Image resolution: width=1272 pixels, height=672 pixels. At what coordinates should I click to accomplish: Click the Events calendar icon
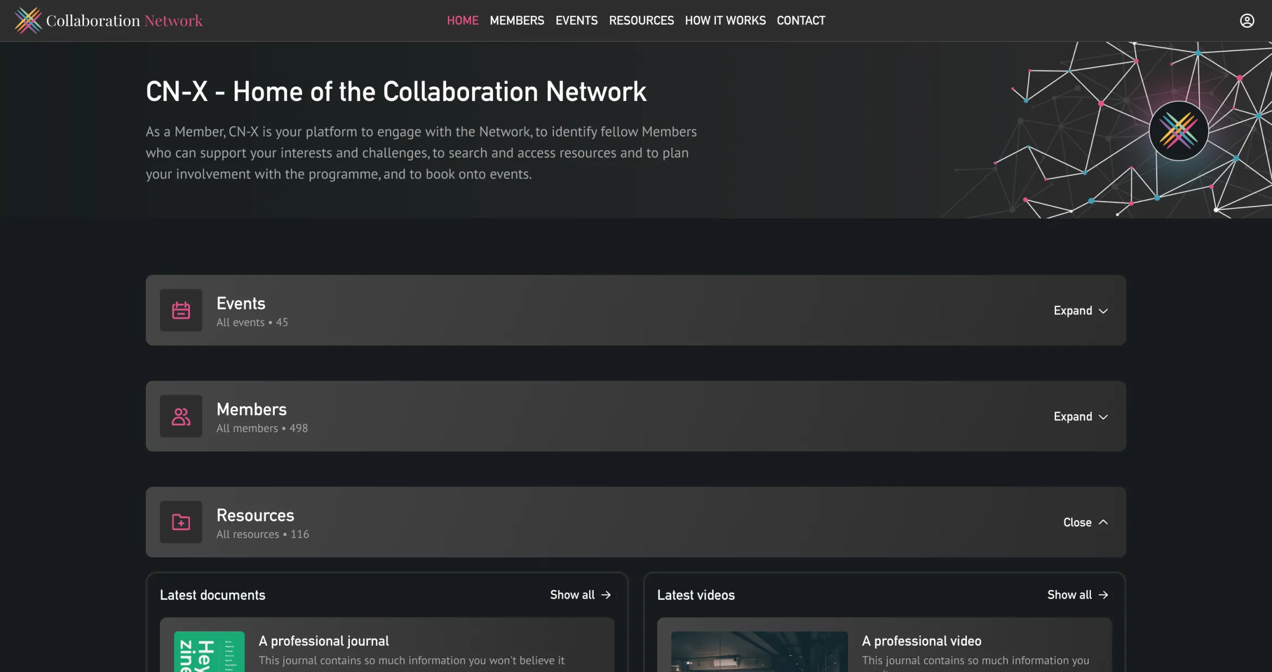[x=181, y=310]
